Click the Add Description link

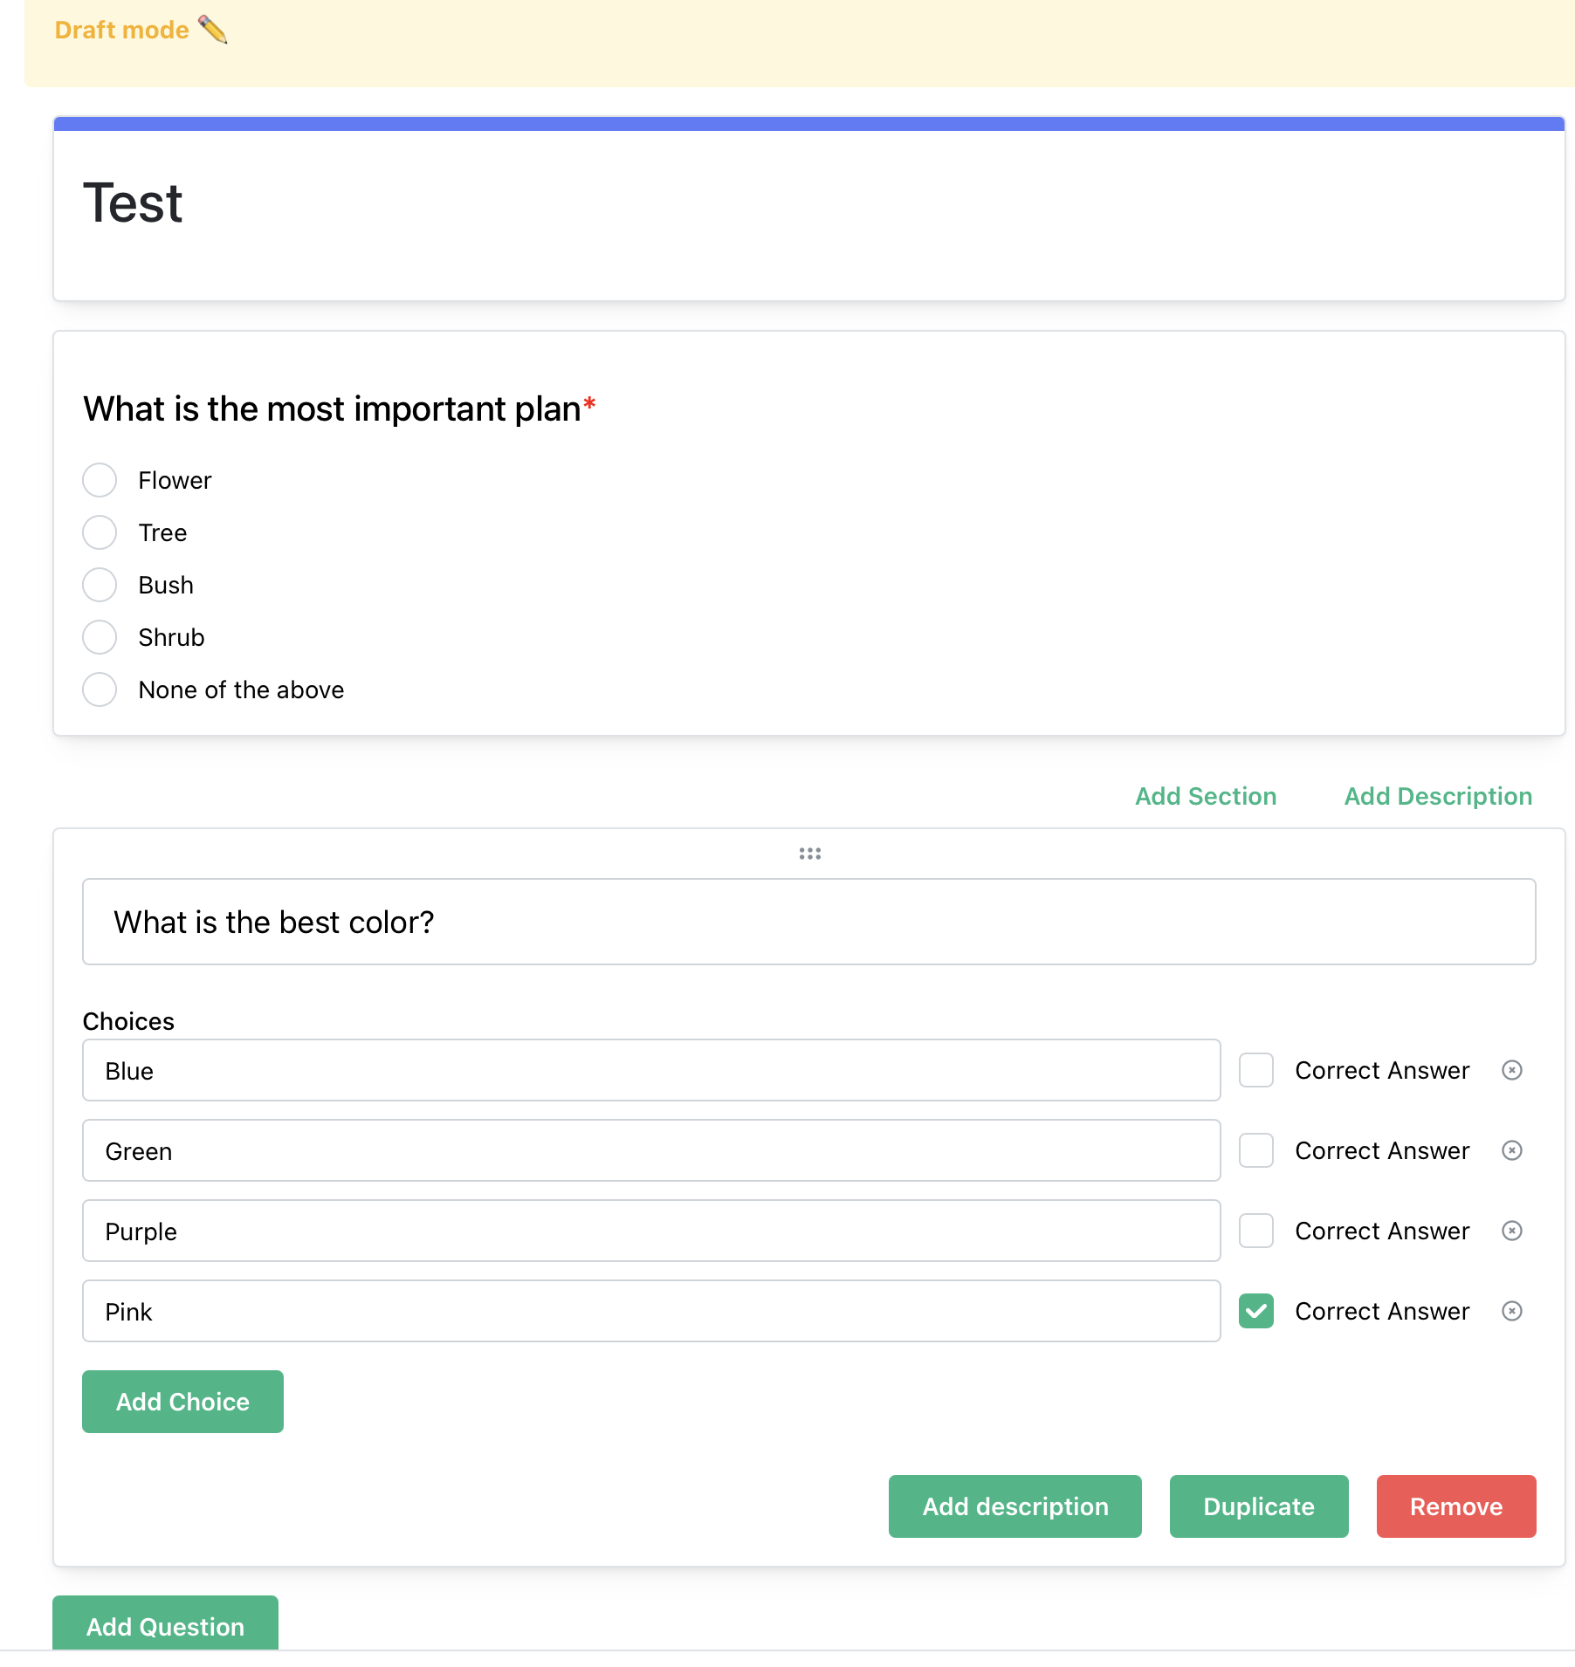pyautogui.click(x=1437, y=796)
